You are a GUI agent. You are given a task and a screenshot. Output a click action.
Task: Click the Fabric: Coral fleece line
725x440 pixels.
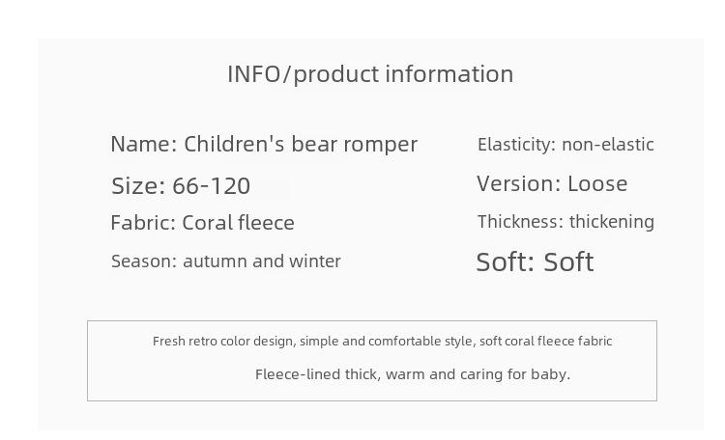pos(203,223)
